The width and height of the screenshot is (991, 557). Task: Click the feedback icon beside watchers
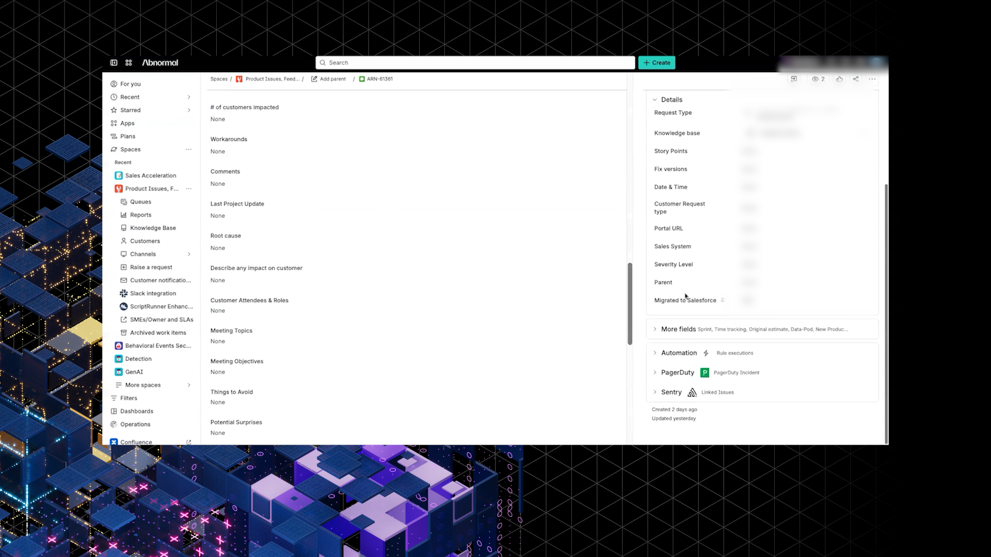click(794, 79)
